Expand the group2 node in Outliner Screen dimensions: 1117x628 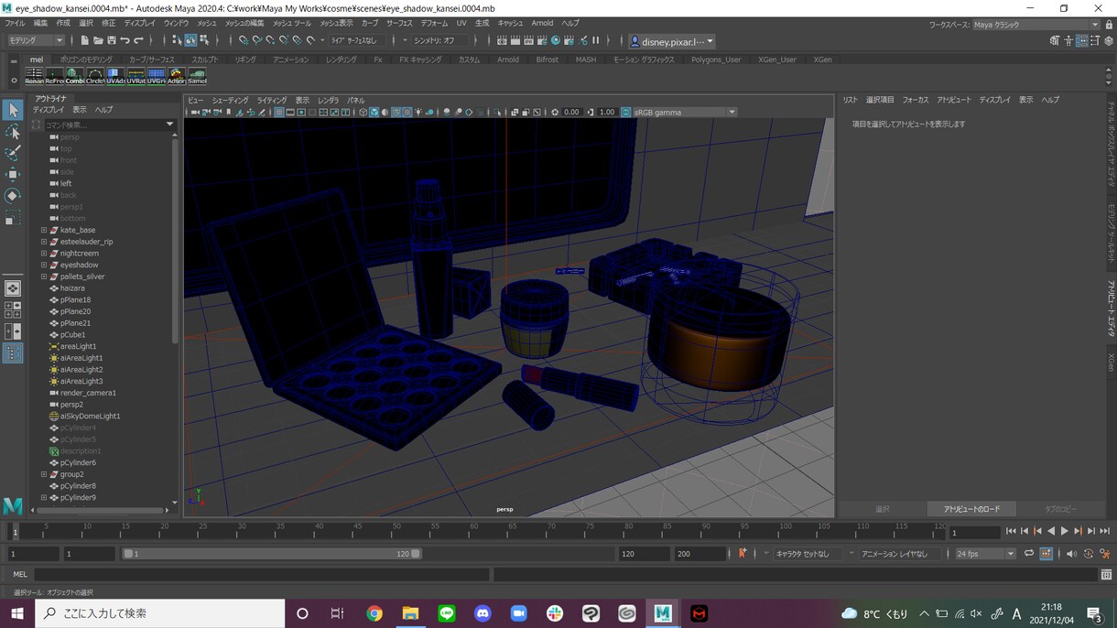43,474
